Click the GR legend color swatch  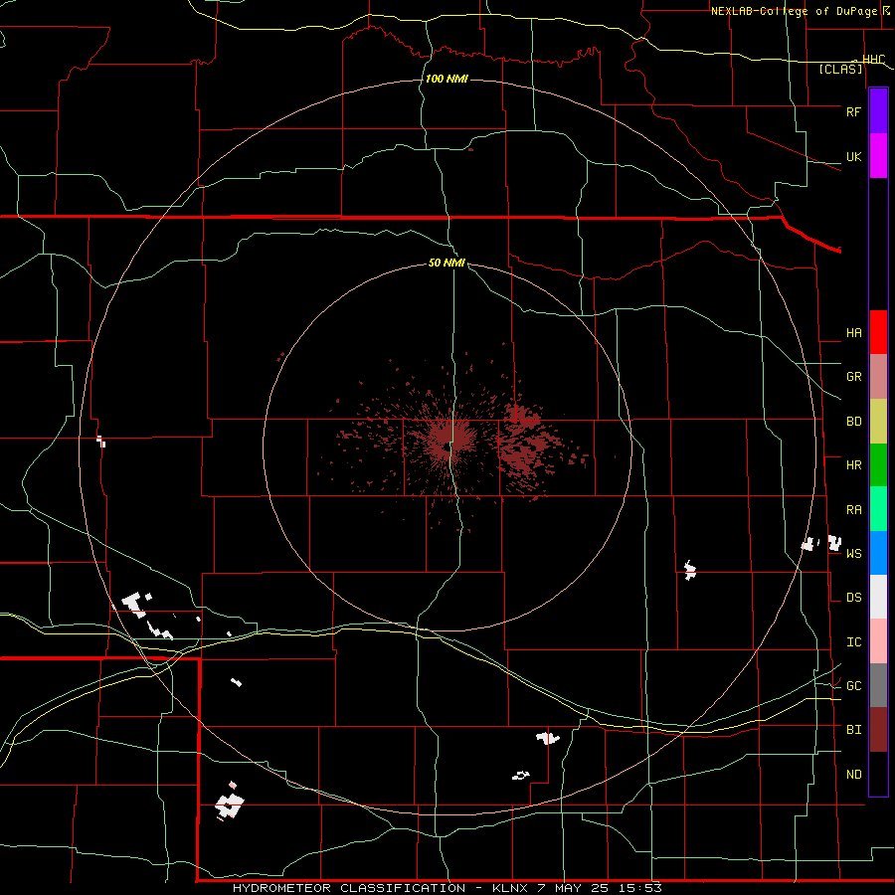pyautogui.click(x=878, y=376)
